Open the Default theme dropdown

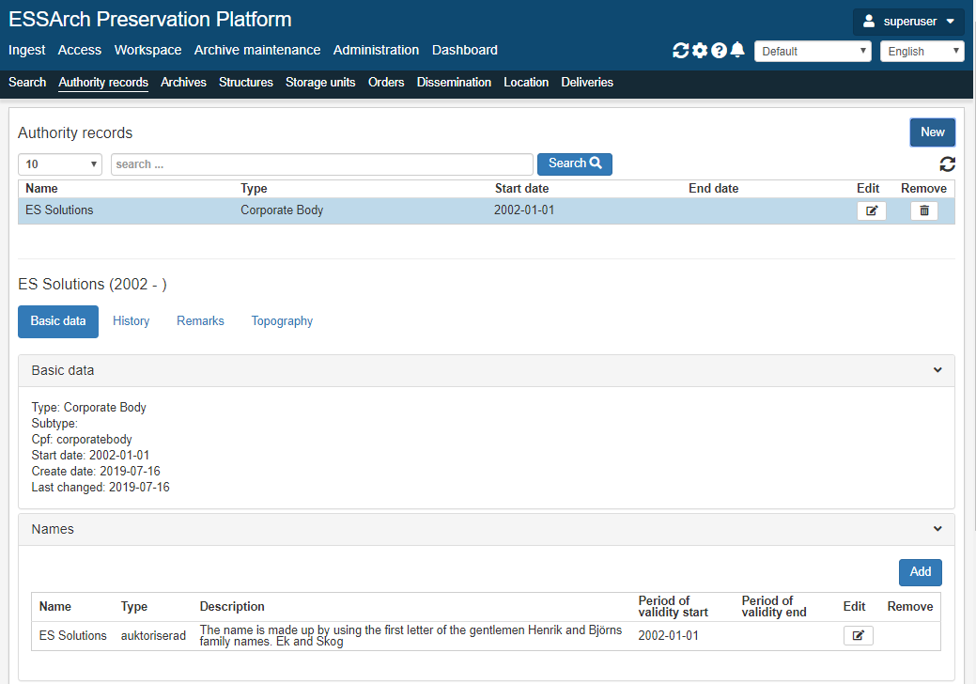point(813,51)
